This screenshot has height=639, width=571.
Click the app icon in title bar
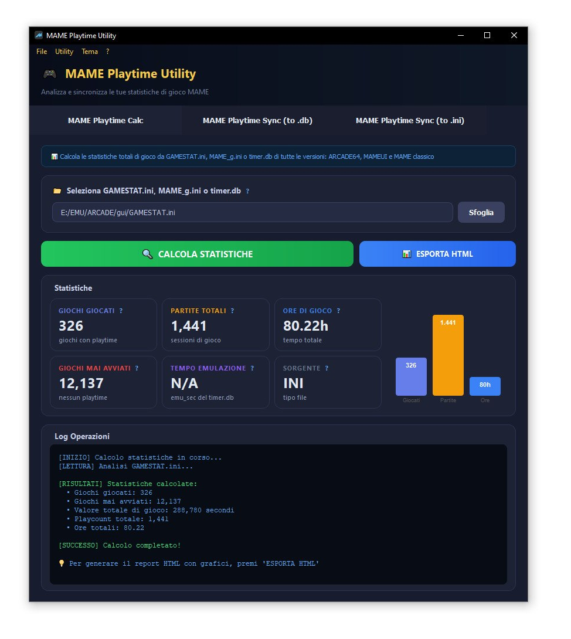(x=38, y=35)
